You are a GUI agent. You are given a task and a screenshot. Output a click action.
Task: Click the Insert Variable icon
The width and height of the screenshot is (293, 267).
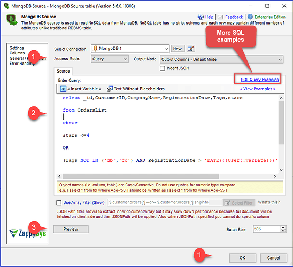tap(63, 89)
